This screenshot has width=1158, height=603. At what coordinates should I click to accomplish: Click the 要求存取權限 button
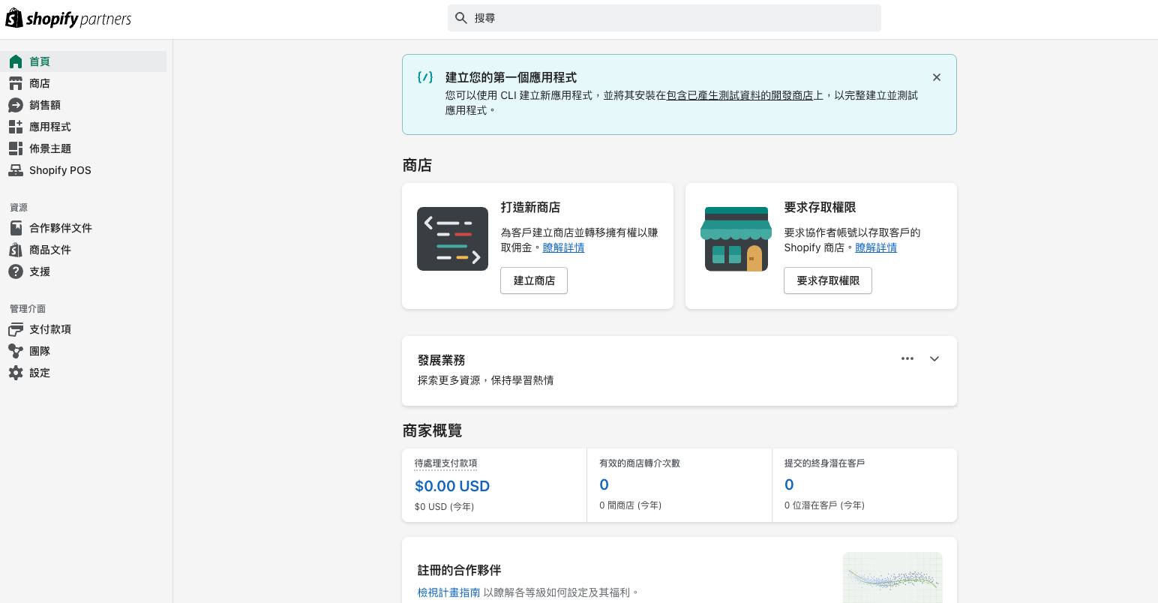point(828,280)
